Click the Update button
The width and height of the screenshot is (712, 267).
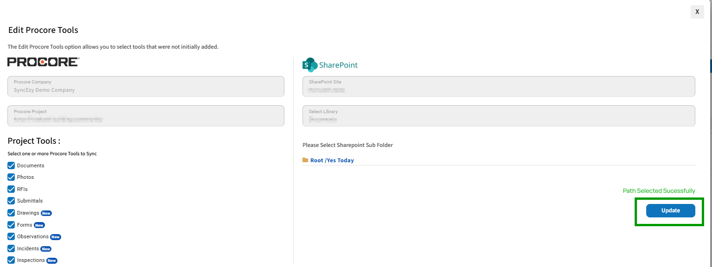[x=670, y=210]
